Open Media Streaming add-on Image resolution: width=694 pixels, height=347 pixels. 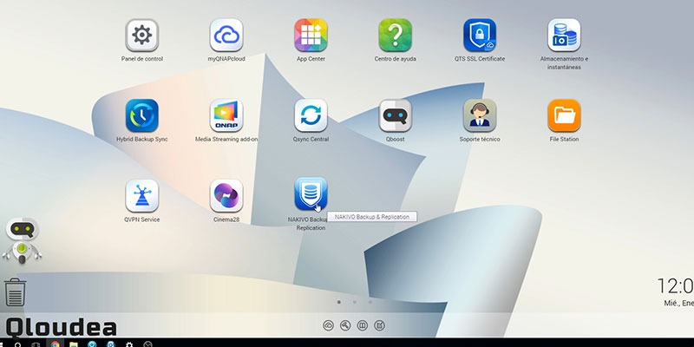pos(226,115)
